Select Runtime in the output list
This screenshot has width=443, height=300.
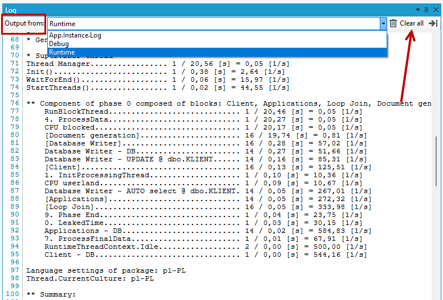coord(217,52)
